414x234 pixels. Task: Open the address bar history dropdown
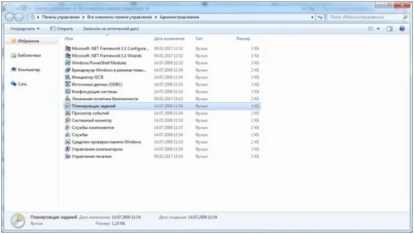click(312, 17)
